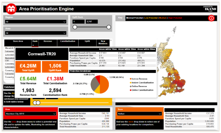Click the Medium key label

163,18
